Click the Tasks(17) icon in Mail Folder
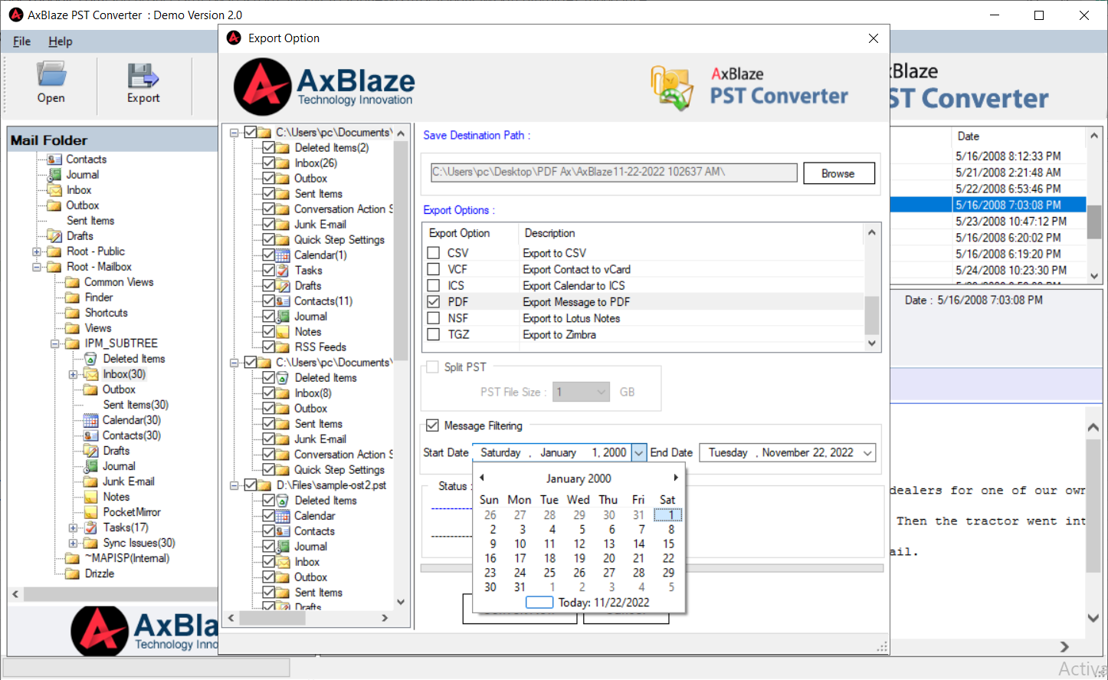 pos(91,527)
